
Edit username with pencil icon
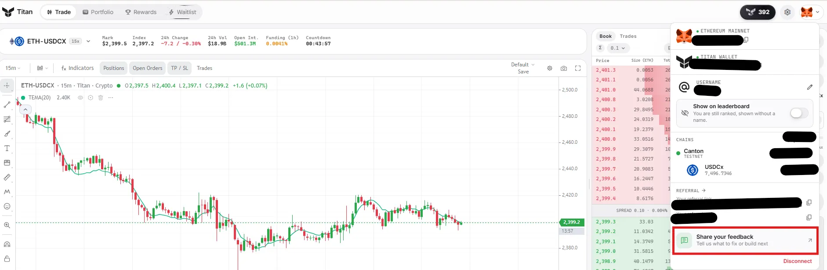pyautogui.click(x=810, y=87)
